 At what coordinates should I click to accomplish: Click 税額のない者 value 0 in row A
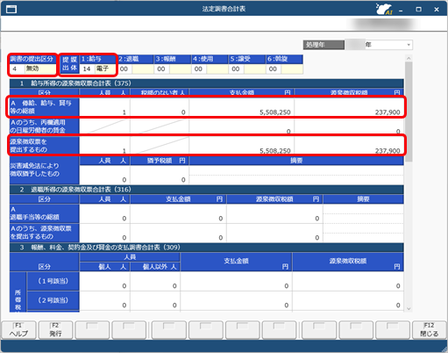coord(160,108)
